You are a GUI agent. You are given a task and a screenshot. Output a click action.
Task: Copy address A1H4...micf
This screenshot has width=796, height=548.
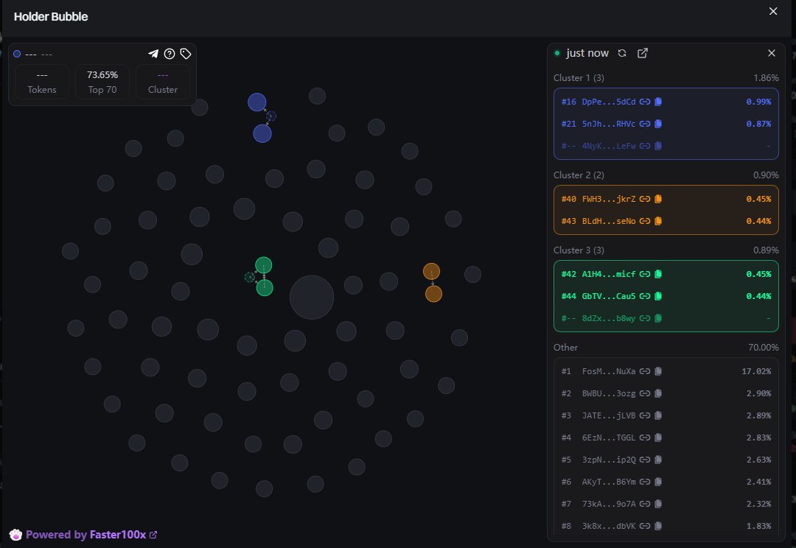pos(658,274)
